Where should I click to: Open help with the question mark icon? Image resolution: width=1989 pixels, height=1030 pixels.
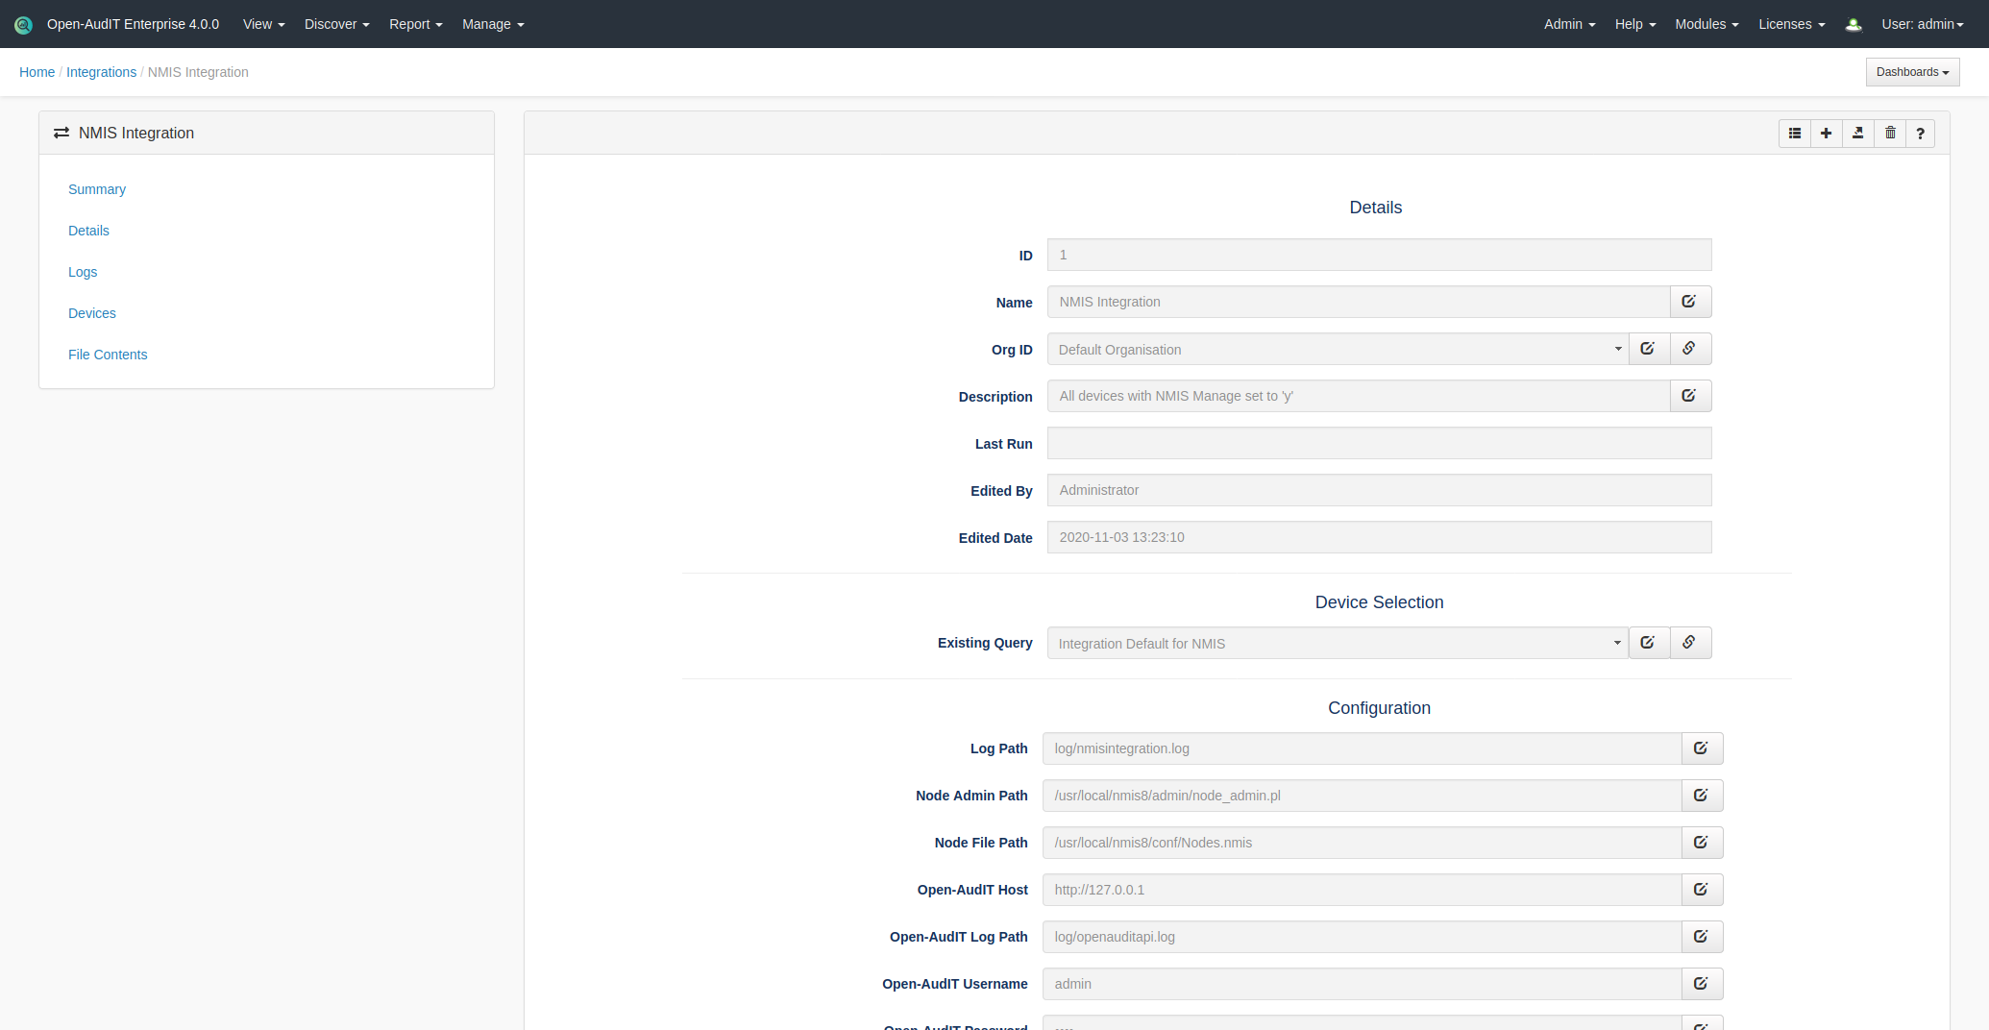[x=1920, y=134]
